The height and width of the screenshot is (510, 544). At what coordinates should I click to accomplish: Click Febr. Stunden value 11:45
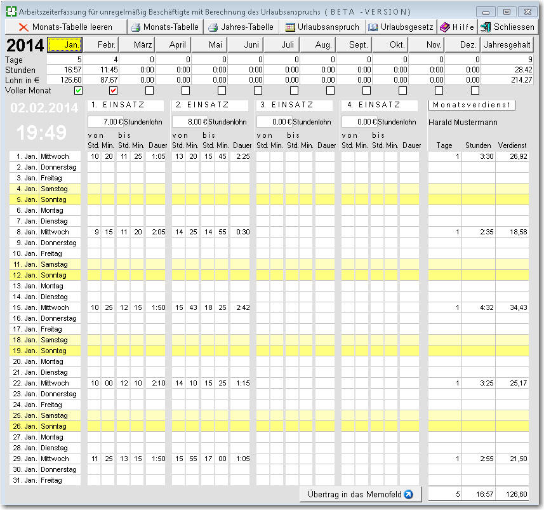click(x=101, y=70)
